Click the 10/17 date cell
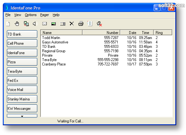186x135 pixels. (x=132, y=64)
